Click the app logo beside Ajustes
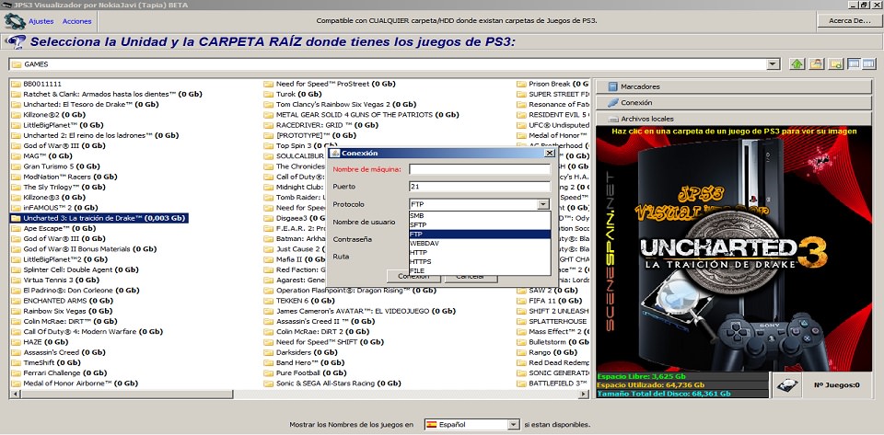This screenshot has width=884, height=435. pos(14,21)
